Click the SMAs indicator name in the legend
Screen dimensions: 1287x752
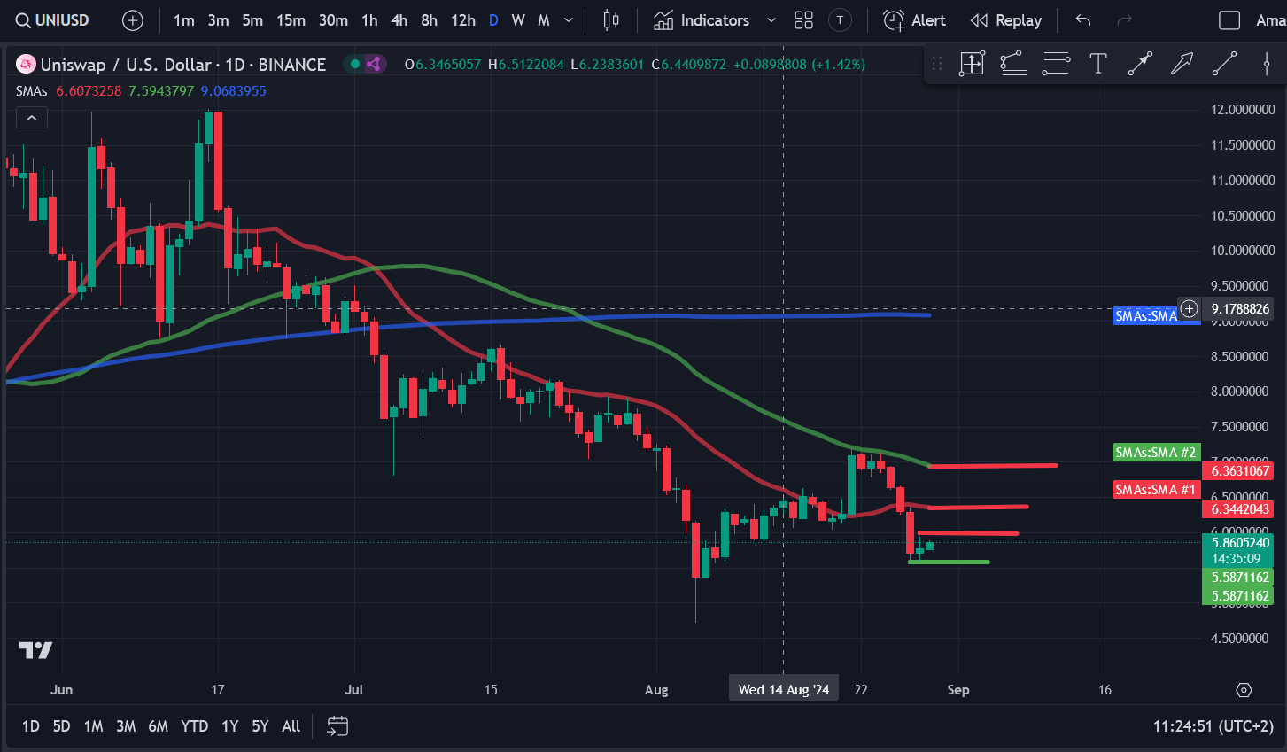31,90
